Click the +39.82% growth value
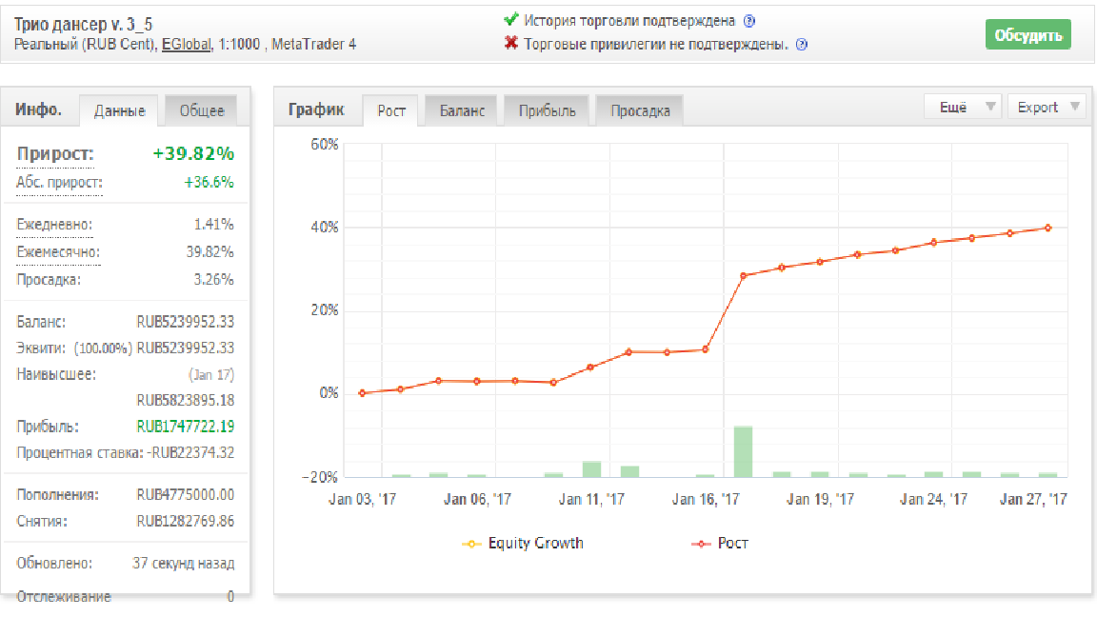1097x617 pixels. click(193, 154)
